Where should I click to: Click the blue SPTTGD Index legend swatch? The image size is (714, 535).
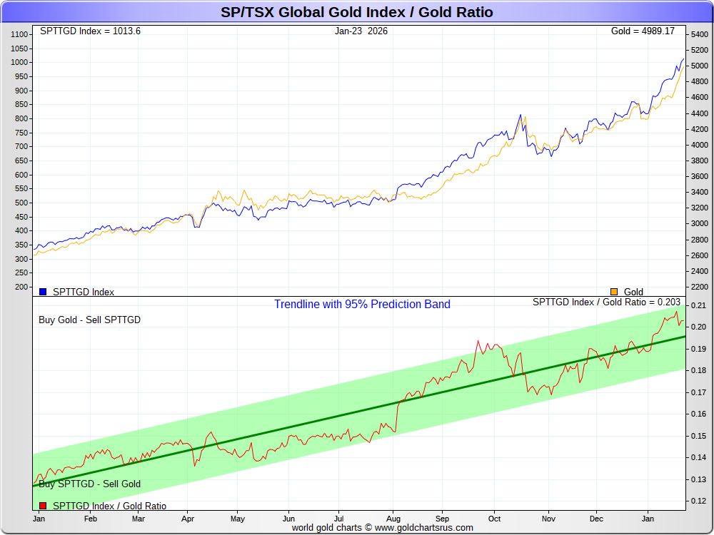point(43,292)
